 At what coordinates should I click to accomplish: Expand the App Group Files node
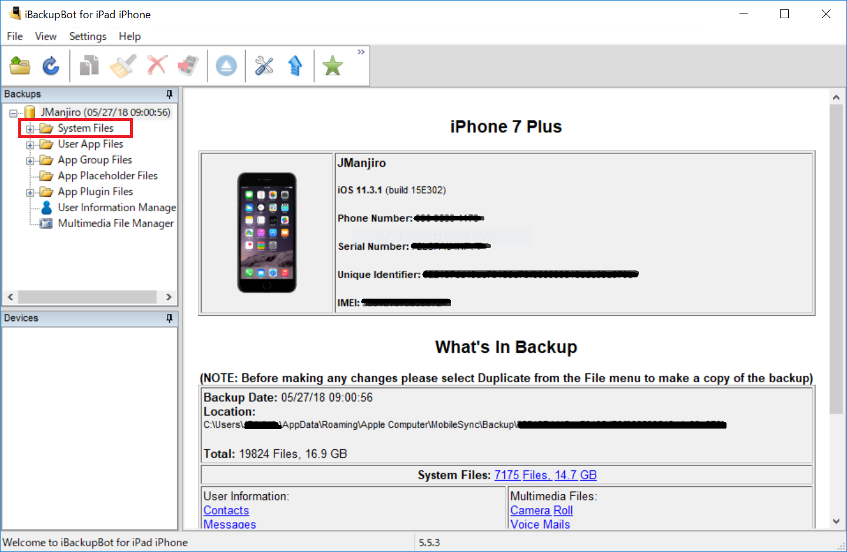coord(30,160)
